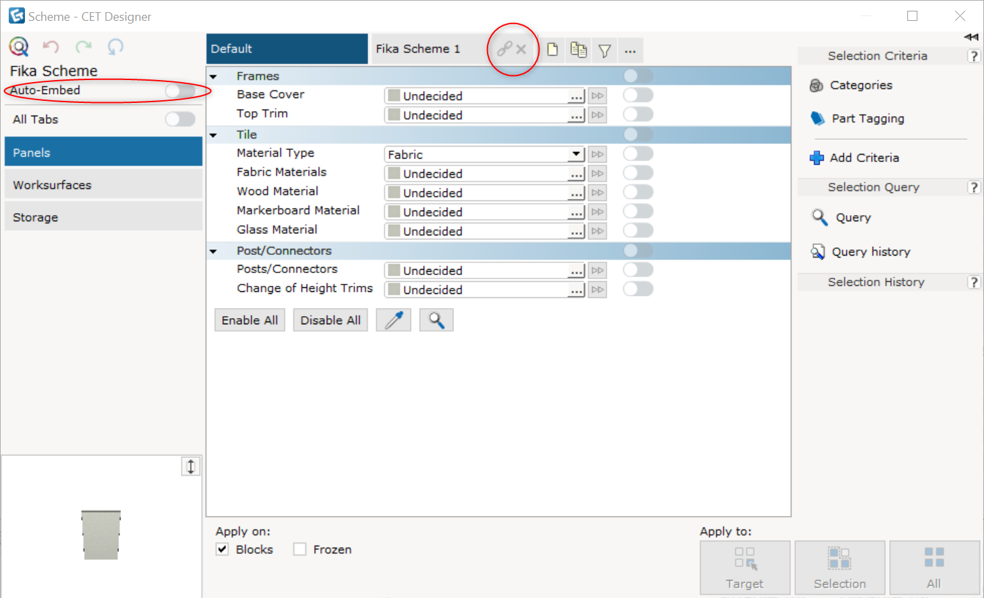Click the new scheme page icon
This screenshot has width=984, height=598.
552,50
